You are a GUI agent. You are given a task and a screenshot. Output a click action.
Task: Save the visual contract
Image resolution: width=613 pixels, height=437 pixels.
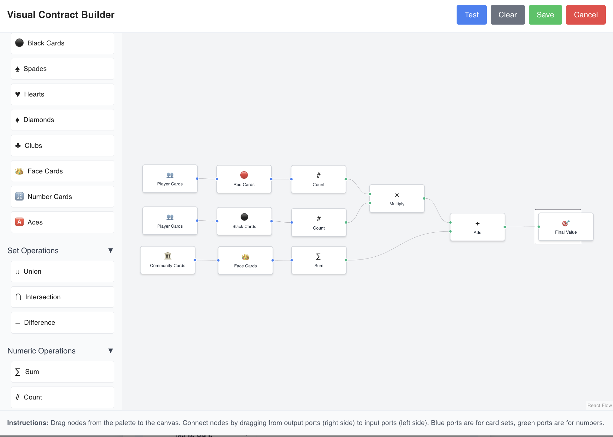pyautogui.click(x=545, y=15)
